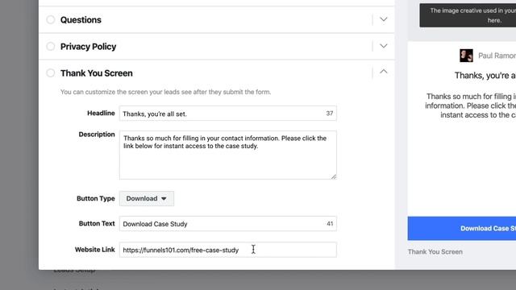Image resolution: width=516 pixels, height=290 pixels.
Task: Open the Button Type Download dropdown
Action: tap(147, 199)
